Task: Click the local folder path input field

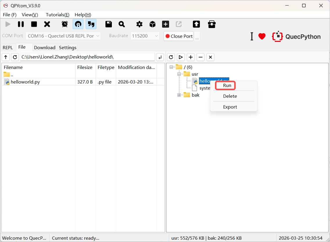Action: 87,57
